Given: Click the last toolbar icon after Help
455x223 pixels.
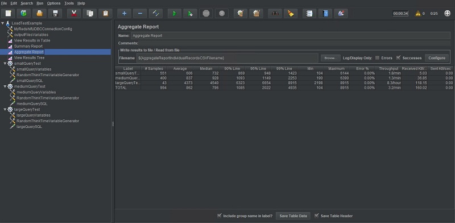Looking at the screenshot, I should [x=341, y=13].
